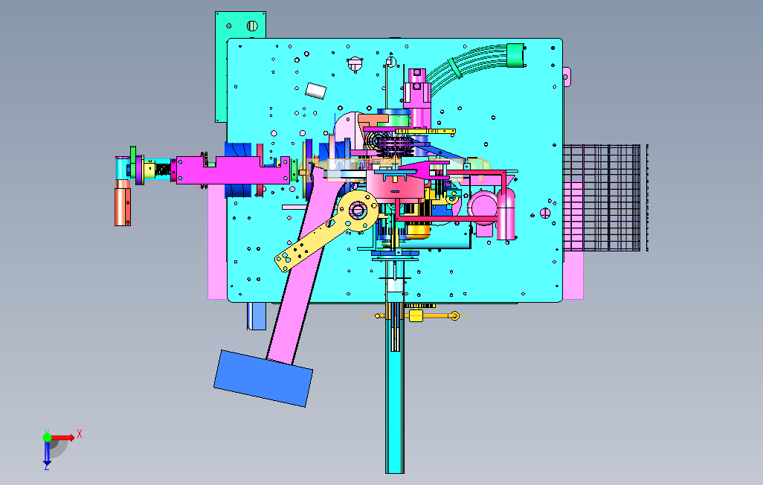Viewport: 763px width, 485px height.
Task: Click the blue Z axis arrow of triad
Action: click(x=47, y=453)
